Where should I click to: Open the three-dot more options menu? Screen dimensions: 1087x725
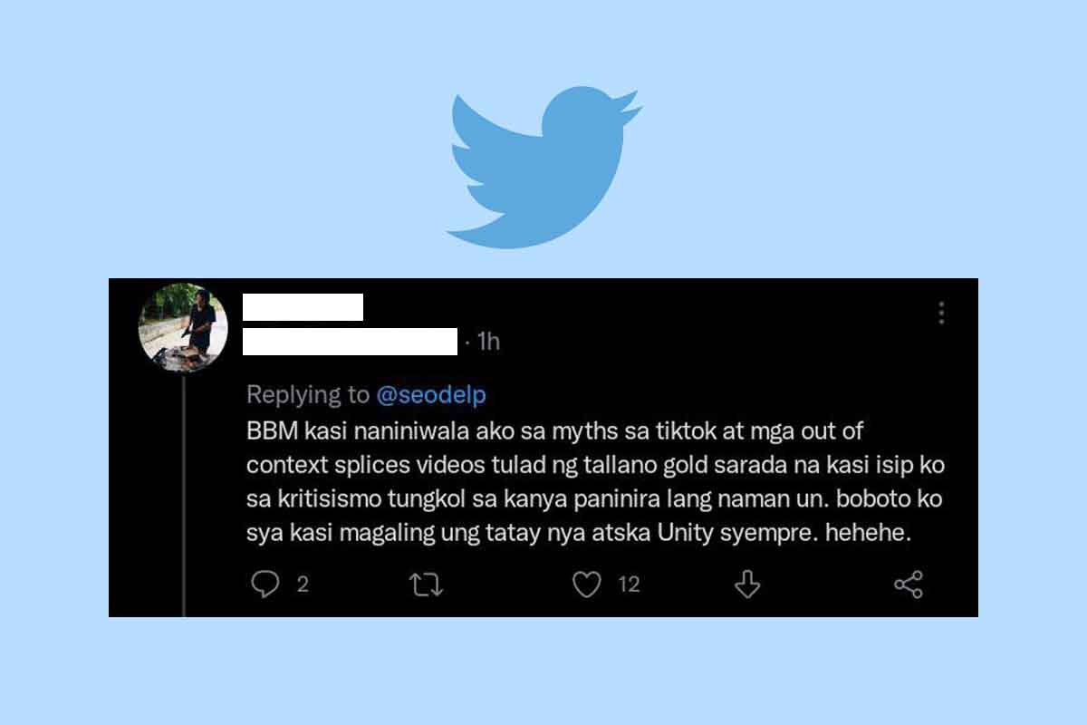point(942,314)
